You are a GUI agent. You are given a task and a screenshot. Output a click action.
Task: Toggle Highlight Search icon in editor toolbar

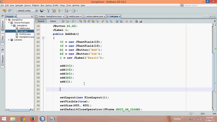click(93, 21)
